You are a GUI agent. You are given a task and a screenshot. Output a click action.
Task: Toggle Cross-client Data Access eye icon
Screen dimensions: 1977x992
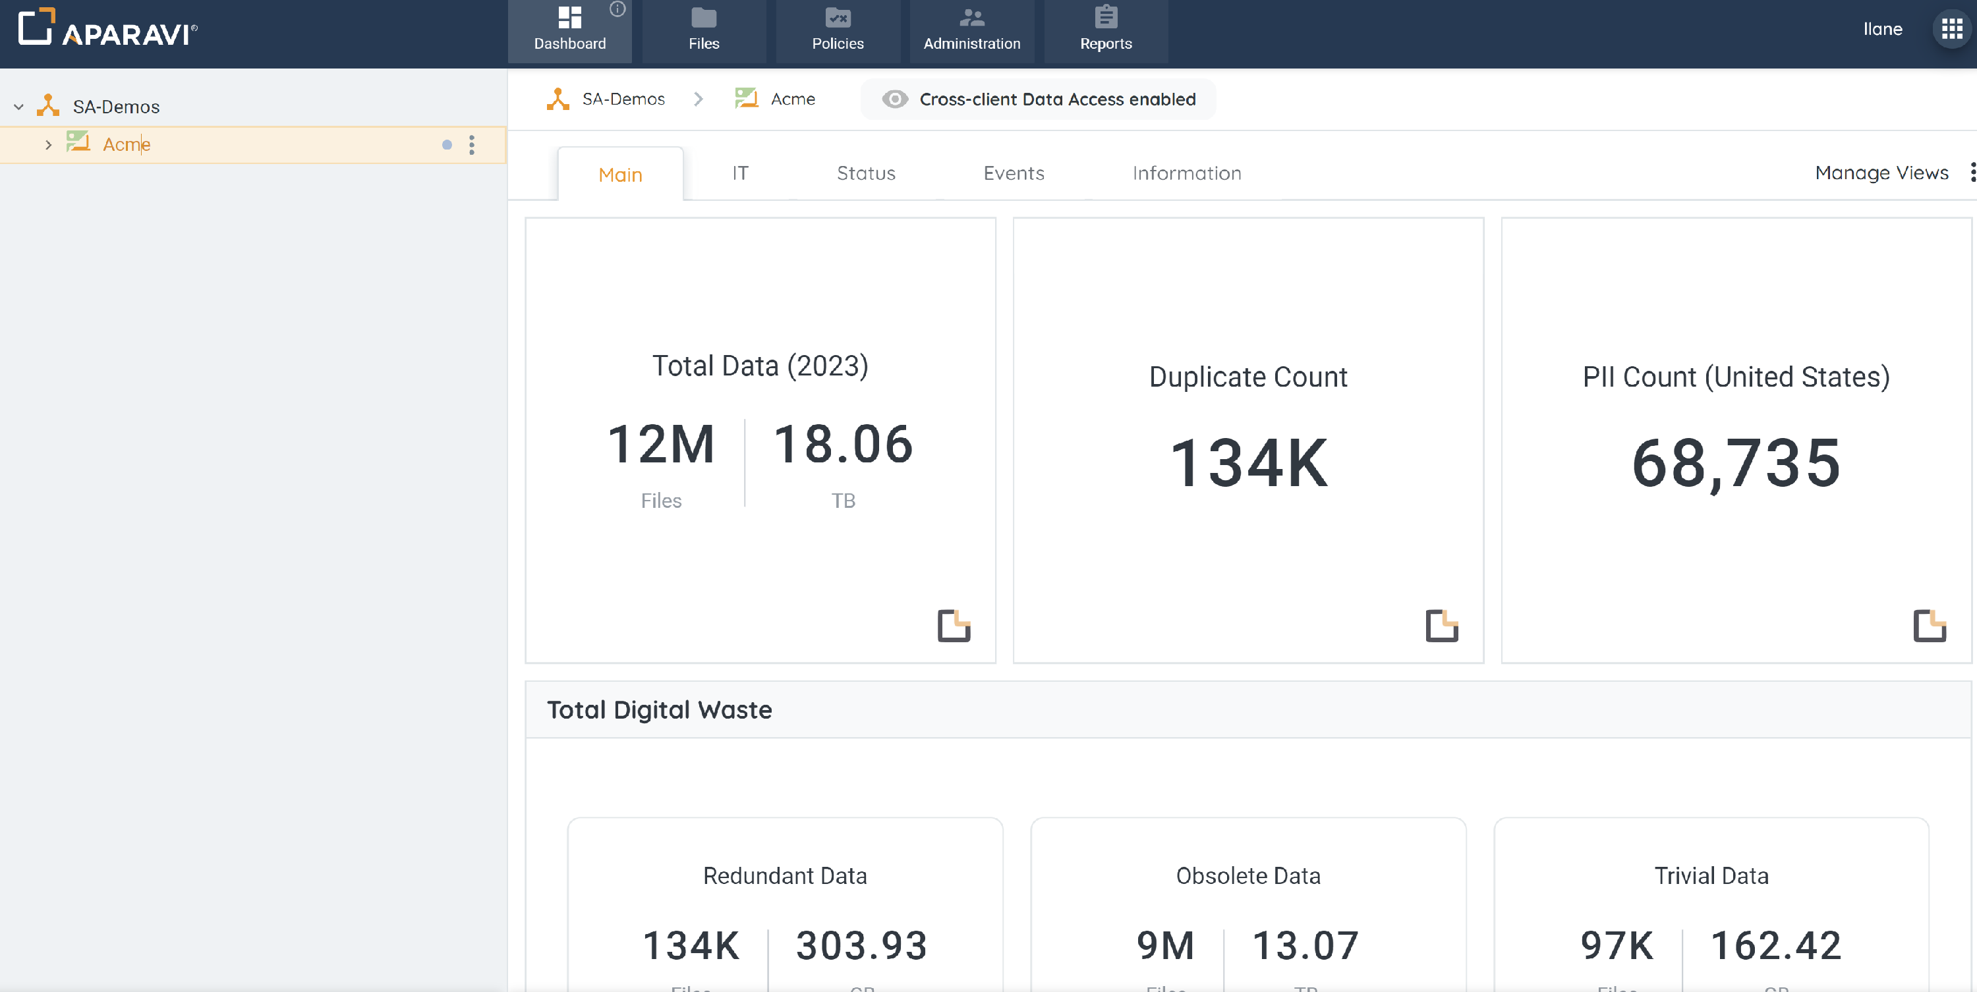point(894,99)
